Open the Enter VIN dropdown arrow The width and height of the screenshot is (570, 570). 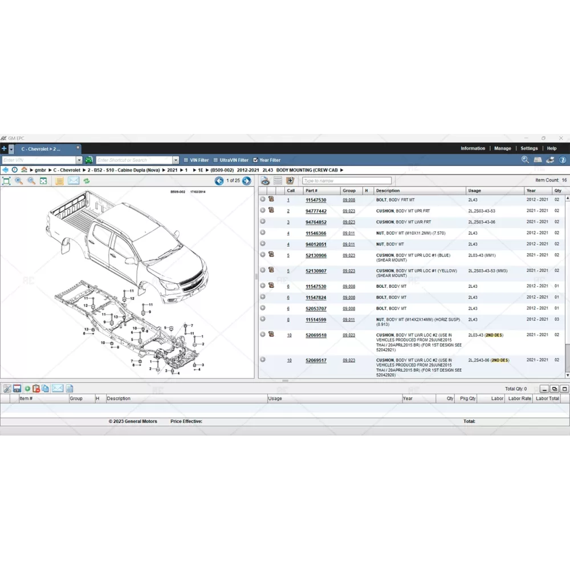(x=79, y=160)
